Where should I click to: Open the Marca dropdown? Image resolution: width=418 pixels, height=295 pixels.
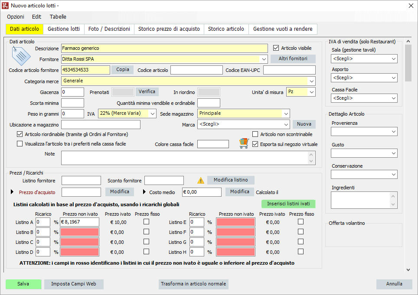(286, 124)
